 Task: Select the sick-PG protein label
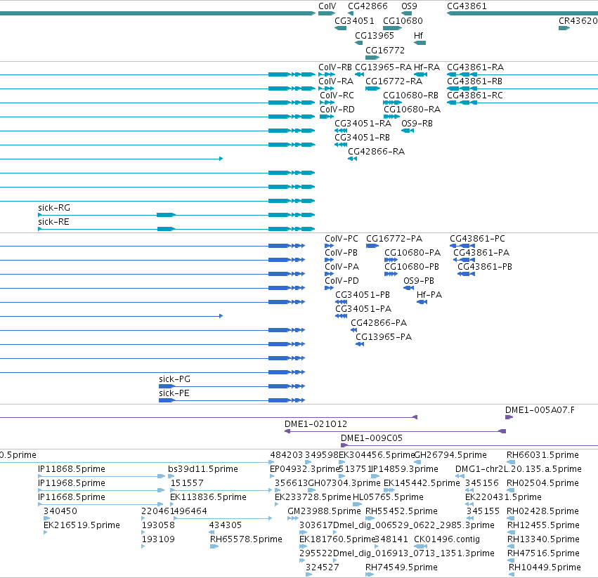coord(174,380)
